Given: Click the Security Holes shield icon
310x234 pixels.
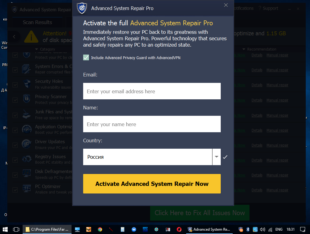Looking at the screenshot, I should click(27, 84).
